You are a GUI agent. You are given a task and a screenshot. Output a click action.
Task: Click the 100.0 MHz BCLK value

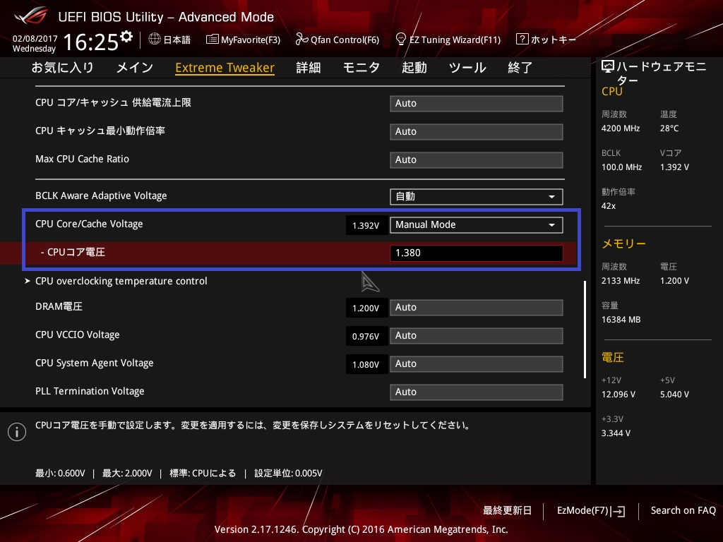coord(621,167)
